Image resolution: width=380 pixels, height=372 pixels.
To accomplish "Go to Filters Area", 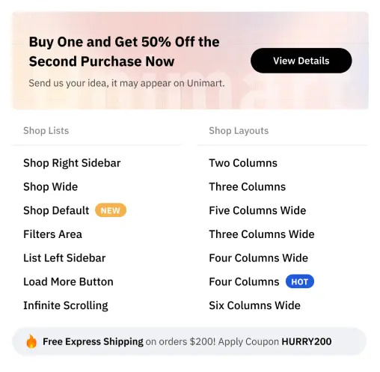I will point(52,234).
